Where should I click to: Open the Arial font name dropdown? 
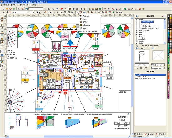(x=28, y=12)
